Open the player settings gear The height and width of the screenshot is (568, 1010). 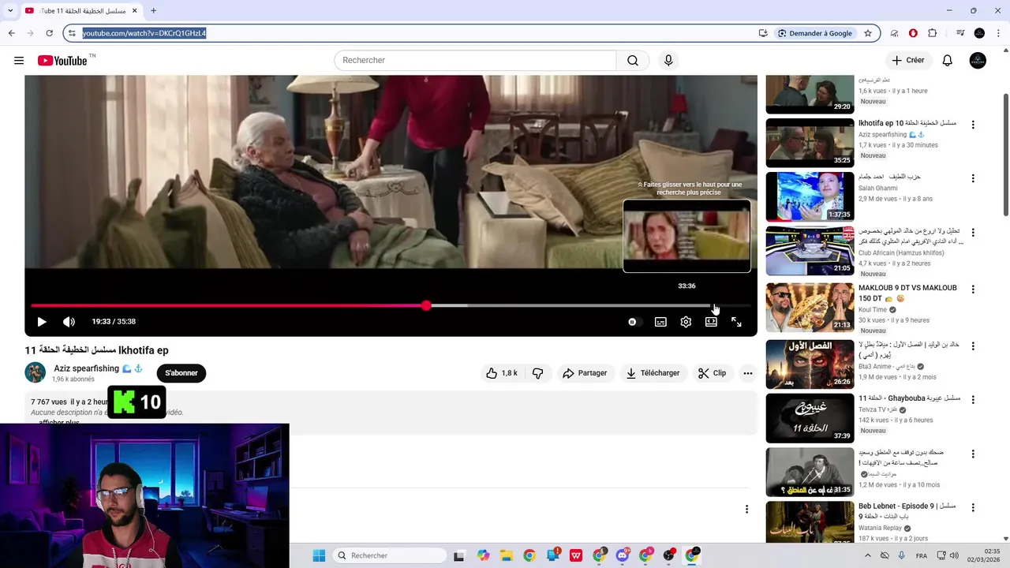coord(686,322)
